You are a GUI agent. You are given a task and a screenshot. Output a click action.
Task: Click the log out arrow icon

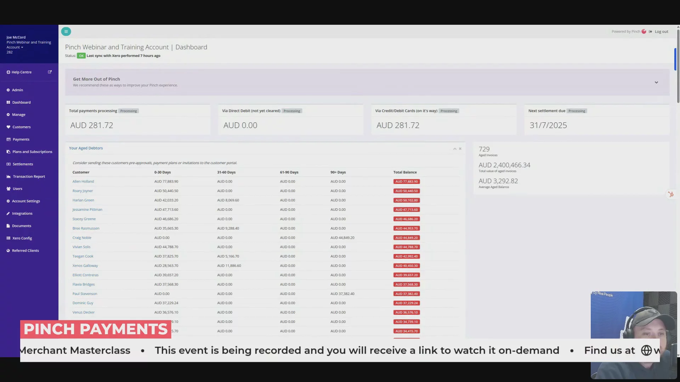(x=651, y=31)
